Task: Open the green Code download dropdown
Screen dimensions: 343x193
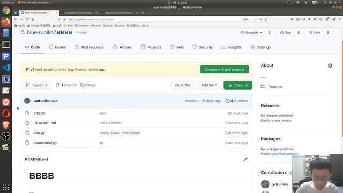Action: pos(238,85)
